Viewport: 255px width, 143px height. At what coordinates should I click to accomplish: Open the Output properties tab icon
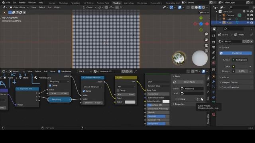coord(214,47)
